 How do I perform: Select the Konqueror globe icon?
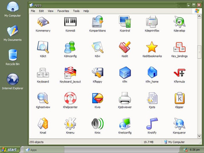point(179,124)
